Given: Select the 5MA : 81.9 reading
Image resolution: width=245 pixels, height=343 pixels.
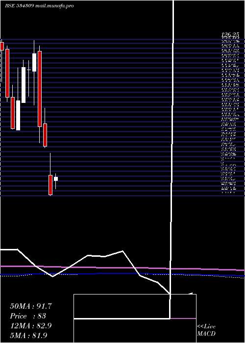Looking at the screenshot, I should 28,336.
